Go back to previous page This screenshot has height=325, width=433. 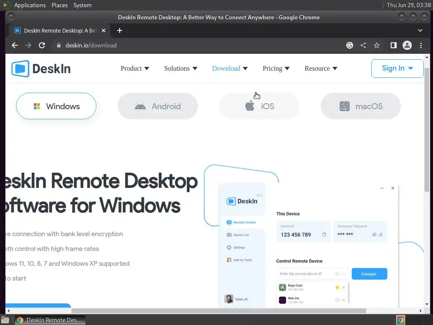[x=15, y=45]
